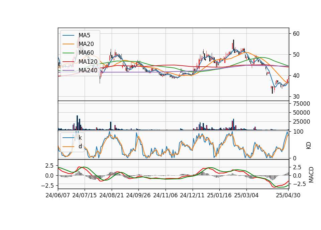321x230 pixels.
Task: Click the blue MA5 legend line sample
Action: tap(68, 35)
